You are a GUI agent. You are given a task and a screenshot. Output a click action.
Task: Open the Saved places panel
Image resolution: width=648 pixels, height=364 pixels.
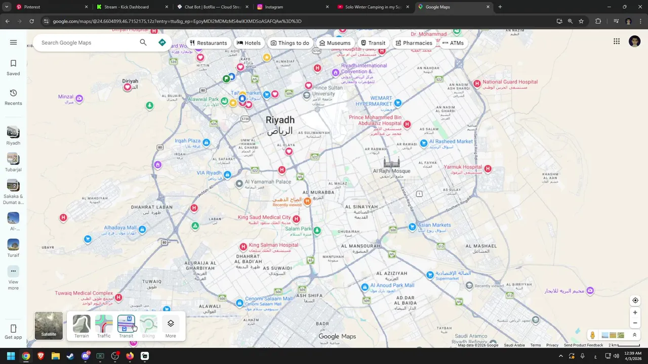coord(13,67)
